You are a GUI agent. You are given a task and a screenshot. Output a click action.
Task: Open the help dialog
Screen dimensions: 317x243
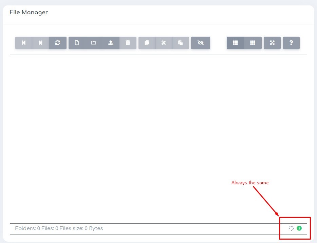[x=291, y=43]
